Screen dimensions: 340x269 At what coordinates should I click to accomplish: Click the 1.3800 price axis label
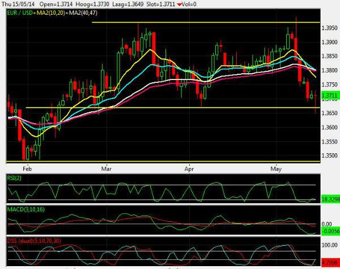pyautogui.click(x=330, y=70)
